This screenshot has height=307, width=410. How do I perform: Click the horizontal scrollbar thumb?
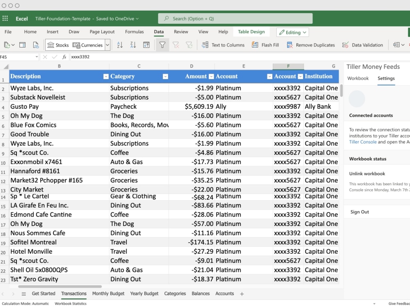[60, 287]
